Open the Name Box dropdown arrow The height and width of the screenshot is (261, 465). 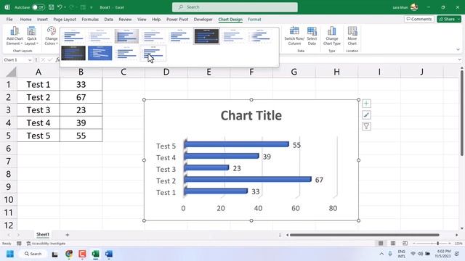[30, 59]
